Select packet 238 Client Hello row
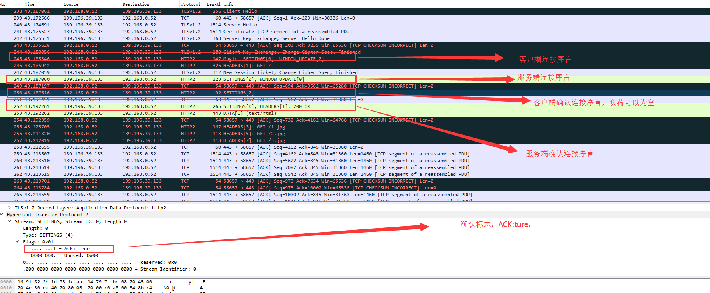The height and width of the screenshot is (293, 710). (x=355, y=11)
